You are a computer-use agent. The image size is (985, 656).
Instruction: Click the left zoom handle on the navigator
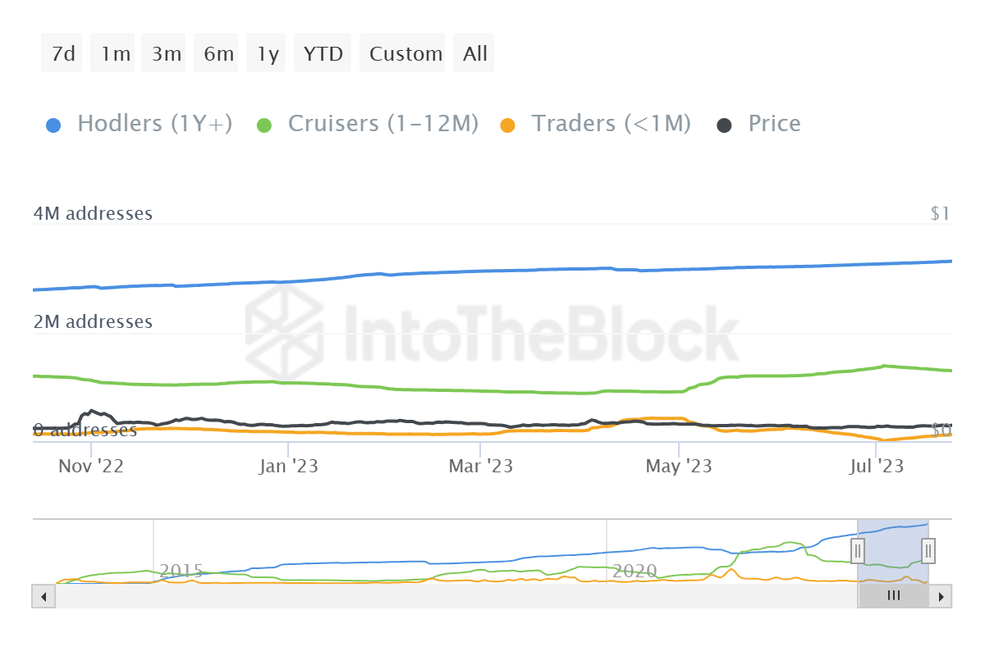coord(857,551)
